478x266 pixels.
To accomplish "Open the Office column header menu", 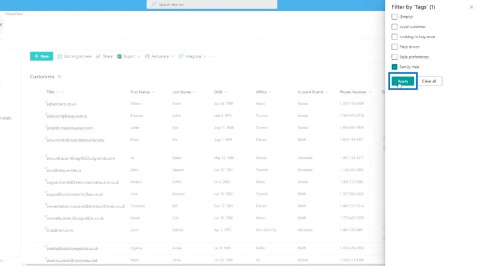I will (x=263, y=92).
